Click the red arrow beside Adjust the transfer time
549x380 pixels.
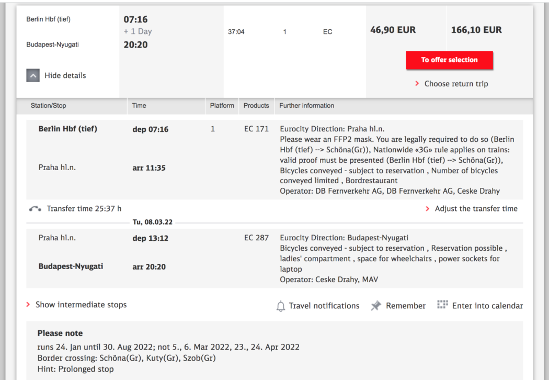(x=428, y=208)
